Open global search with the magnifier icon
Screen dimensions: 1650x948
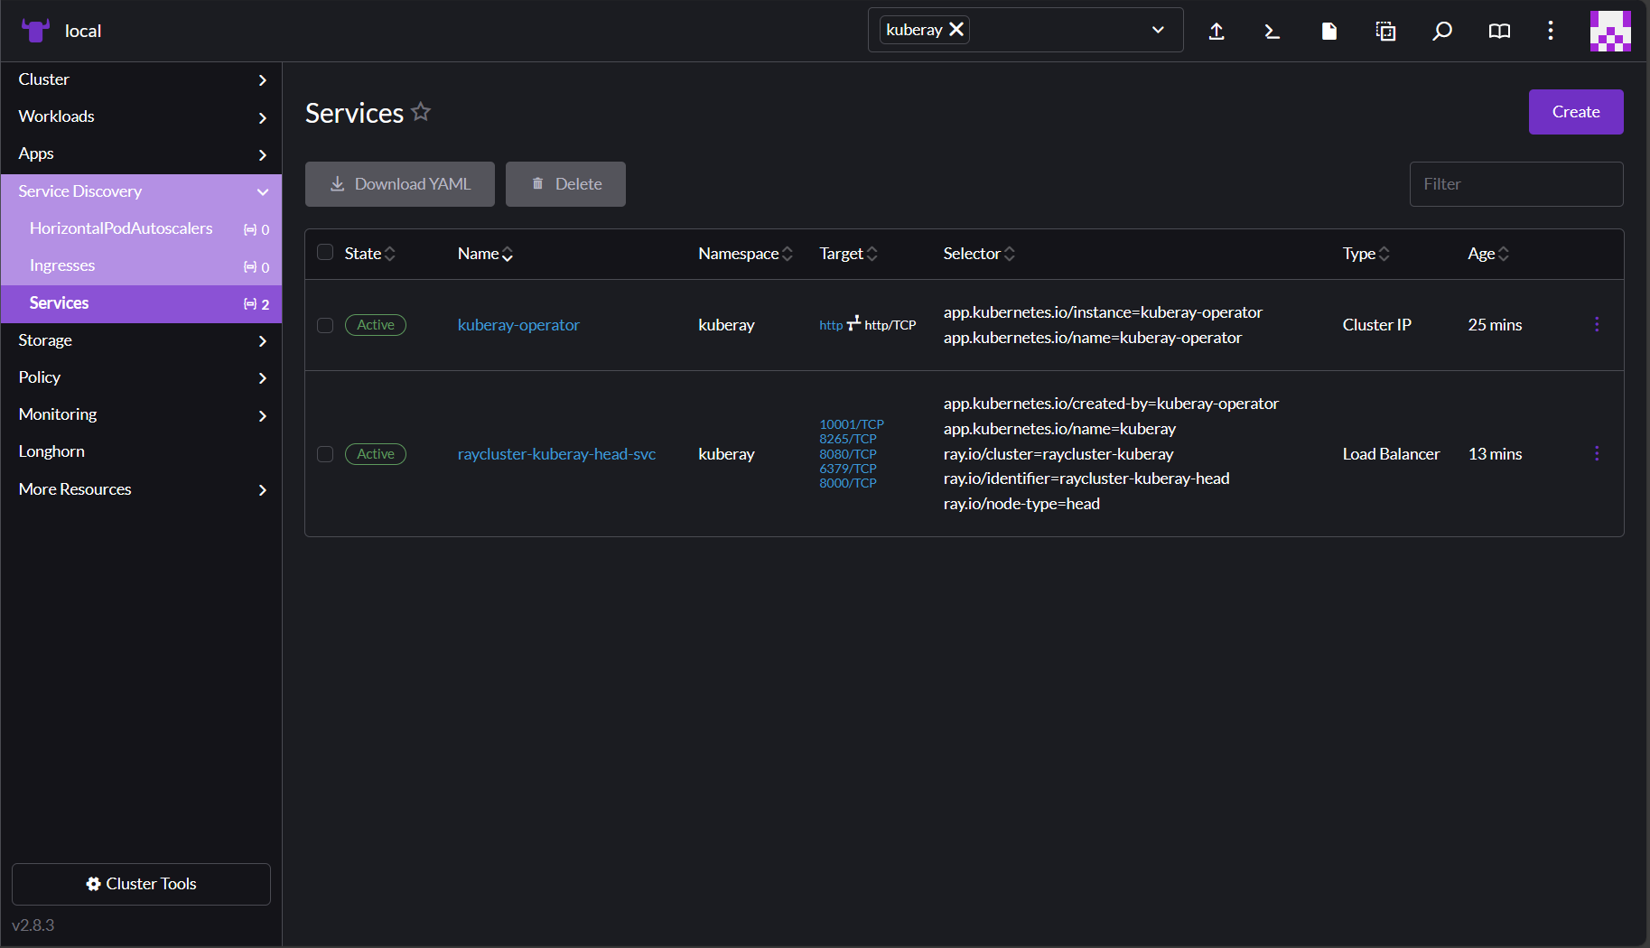[1442, 31]
